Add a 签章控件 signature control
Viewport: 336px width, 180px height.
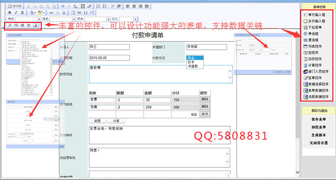click(313, 78)
